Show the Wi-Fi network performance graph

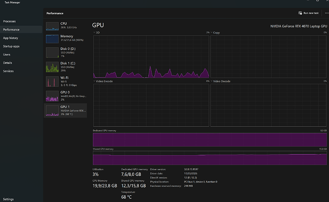(x=51, y=81)
